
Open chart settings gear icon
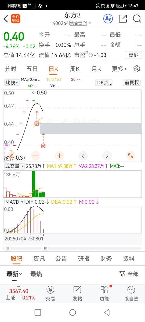[x=137, y=69]
